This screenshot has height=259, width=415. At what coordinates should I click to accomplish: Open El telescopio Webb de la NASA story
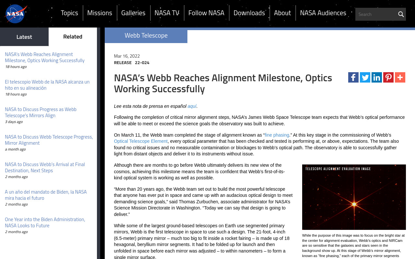click(47, 85)
